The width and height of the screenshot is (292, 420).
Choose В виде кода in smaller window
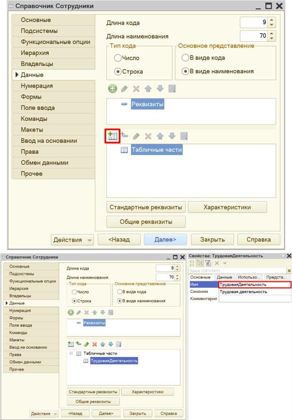[120, 292]
